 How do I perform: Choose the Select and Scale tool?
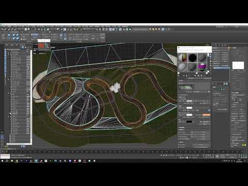pos(45,29)
